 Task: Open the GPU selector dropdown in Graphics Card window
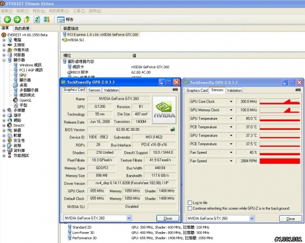click(129, 218)
